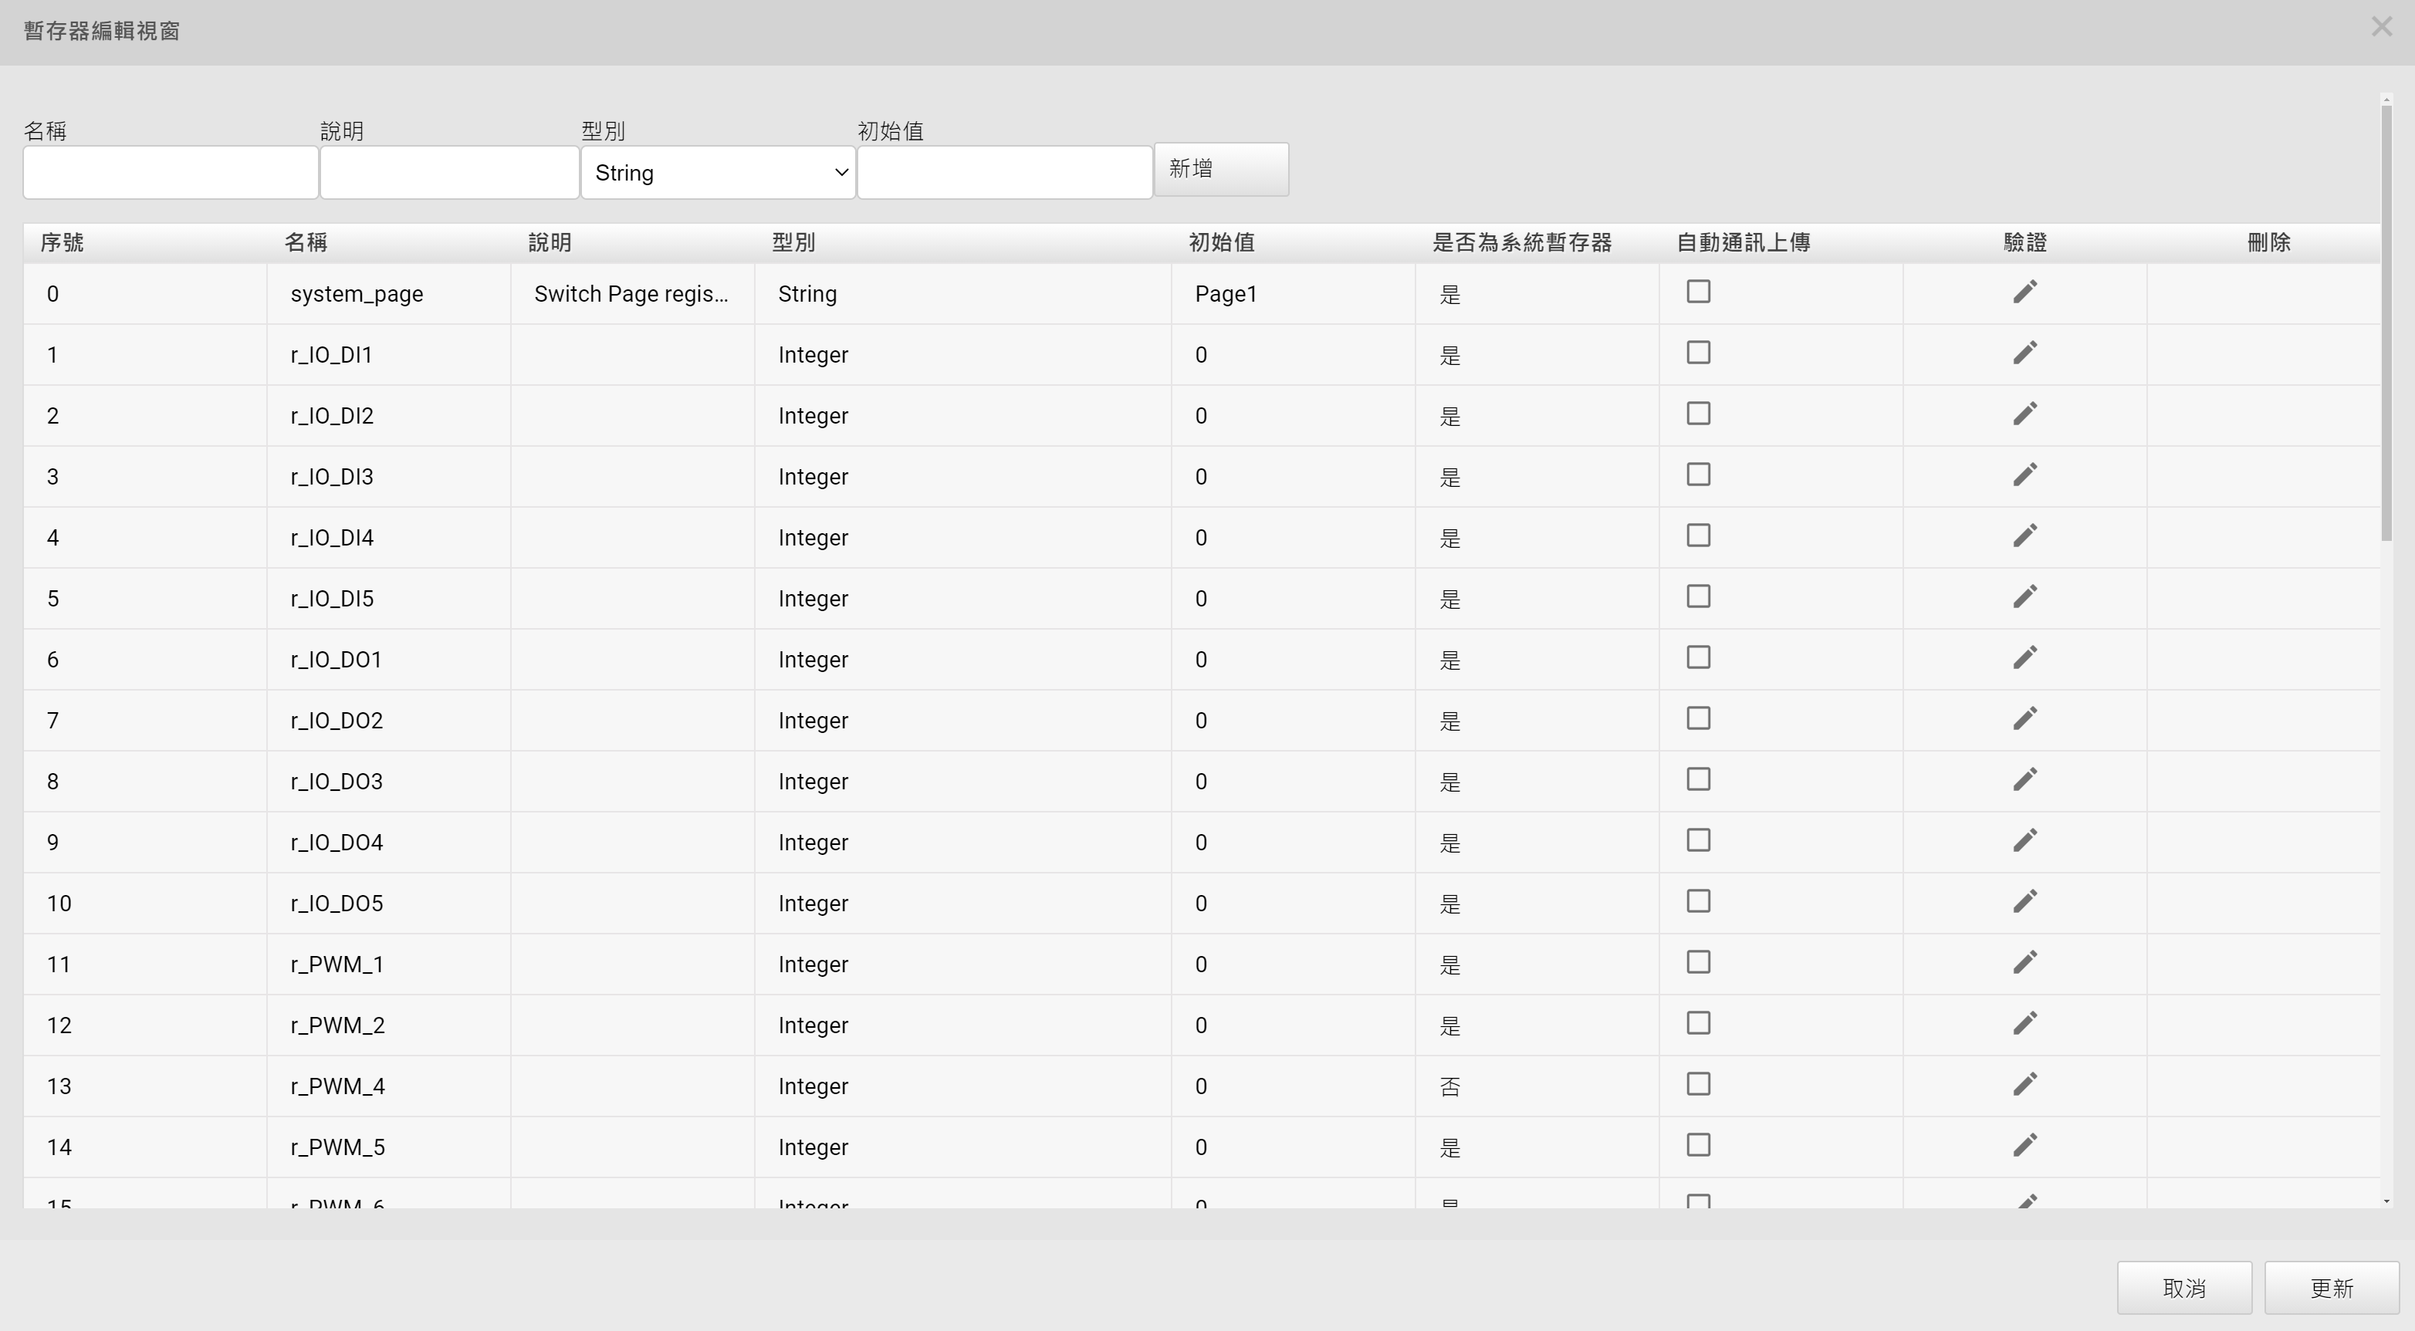Click the pencil icon for r_IO_DI5
This screenshot has height=1331, width=2415.
2025,597
